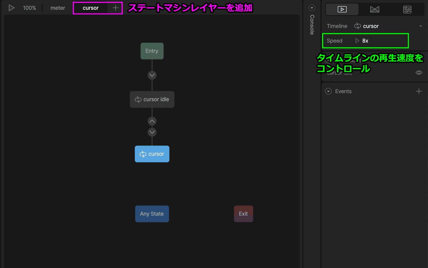This screenshot has height=268, width=428.
Task: Switch to the cursor layer tab
Action: coord(90,7)
